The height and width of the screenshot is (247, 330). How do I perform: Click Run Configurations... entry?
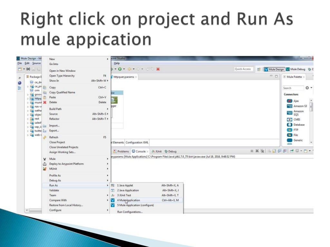click(x=130, y=212)
